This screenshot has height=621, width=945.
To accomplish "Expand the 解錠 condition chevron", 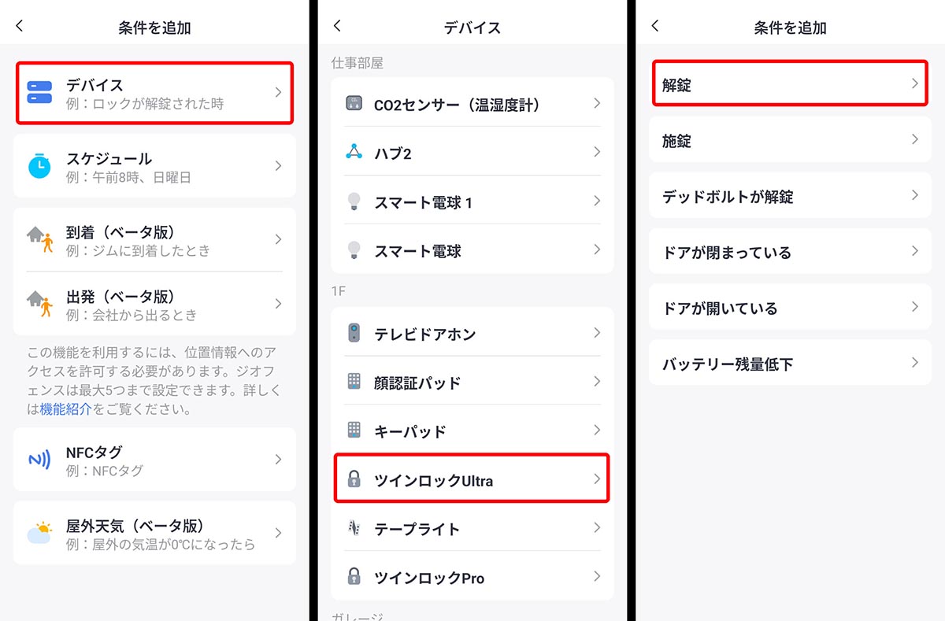I will 914,83.
